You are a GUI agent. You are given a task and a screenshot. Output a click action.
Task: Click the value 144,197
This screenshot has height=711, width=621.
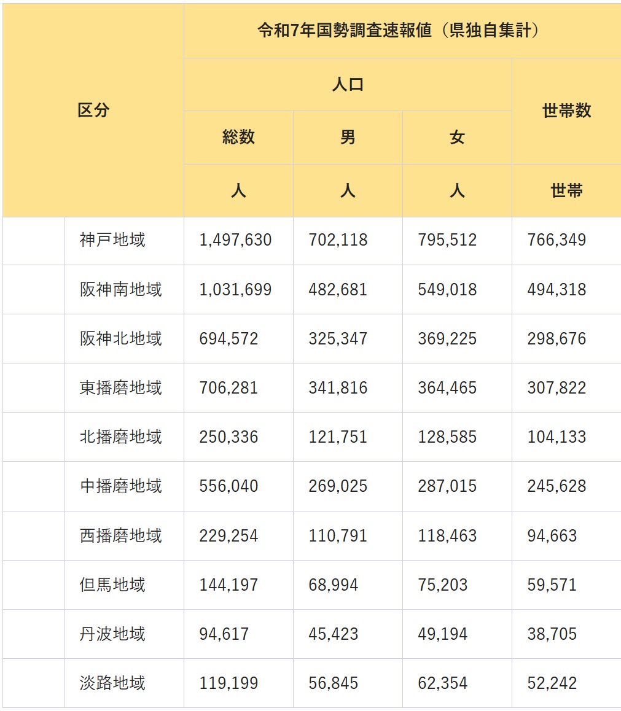click(228, 585)
